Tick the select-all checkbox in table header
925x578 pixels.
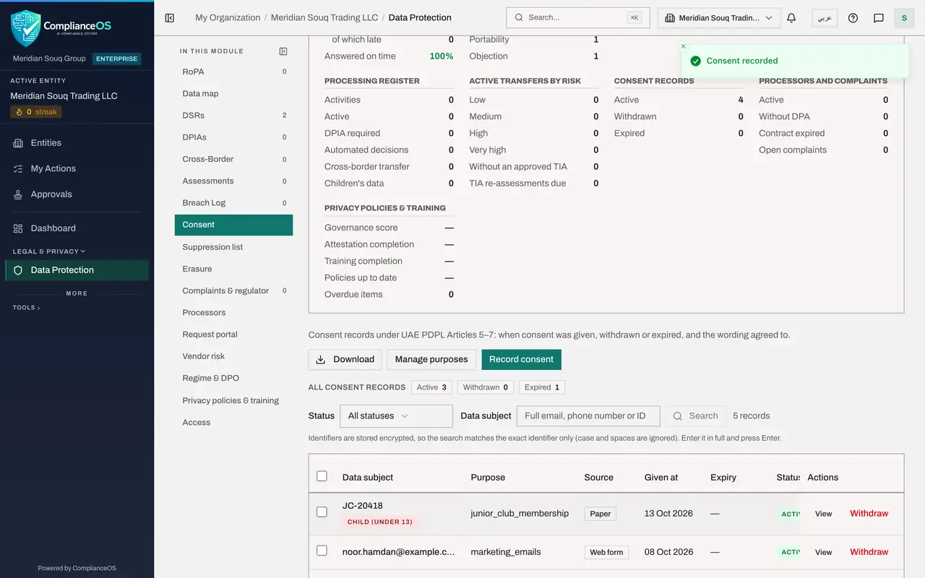pyautogui.click(x=322, y=476)
